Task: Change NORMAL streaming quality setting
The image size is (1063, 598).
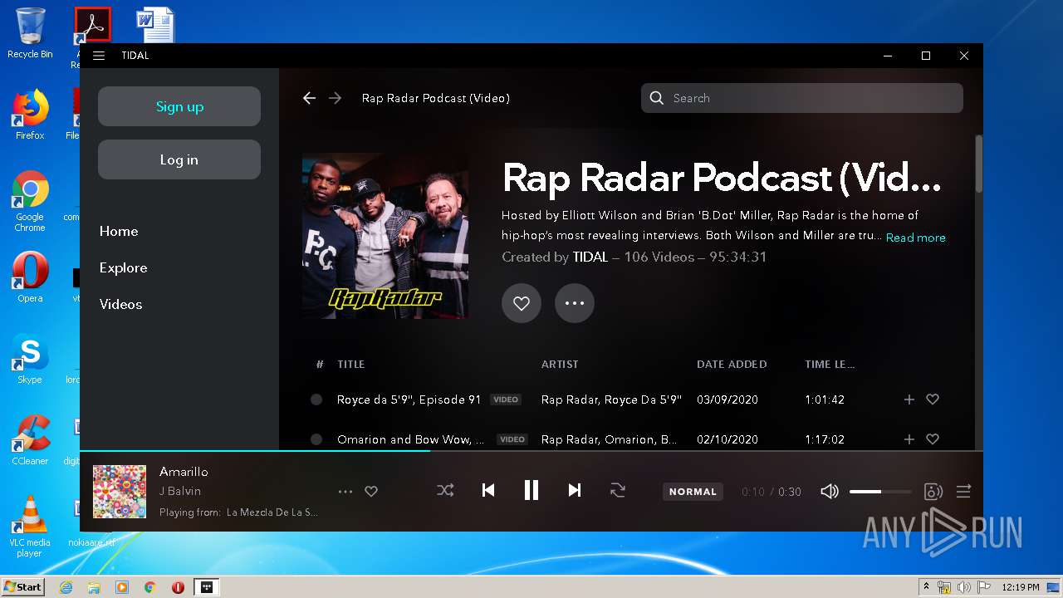Action: [693, 492]
